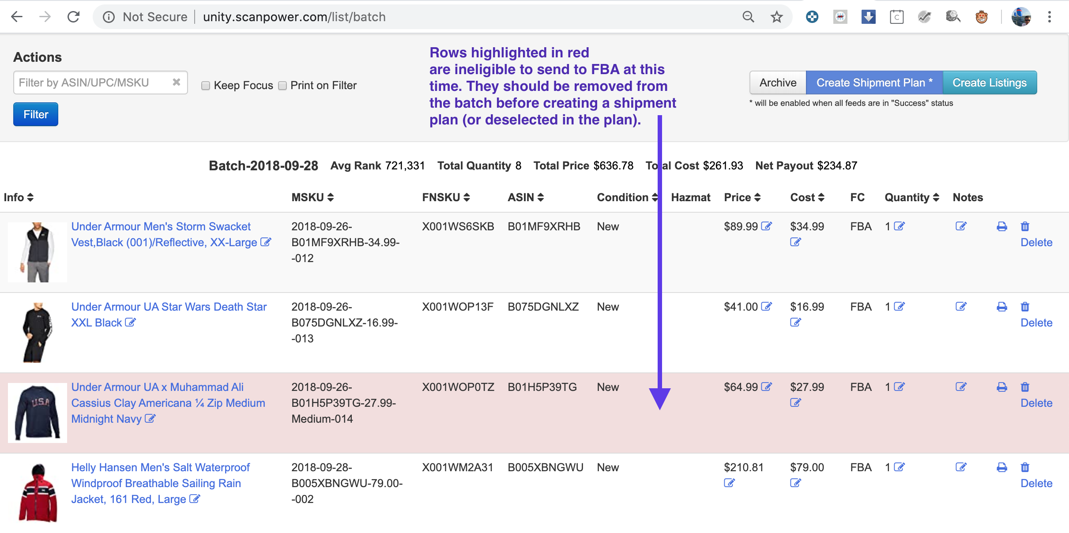The width and height of the screenshot is (1069, 533).
Task: Edit quantity for the Star Wars Death Star item
Action: pyautogui.click(x=900, y=306)
